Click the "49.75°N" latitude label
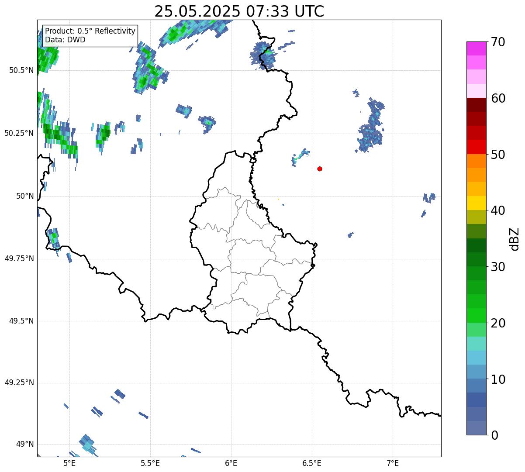This screenshot has height=472, width=525. click(x=19, y=258)
